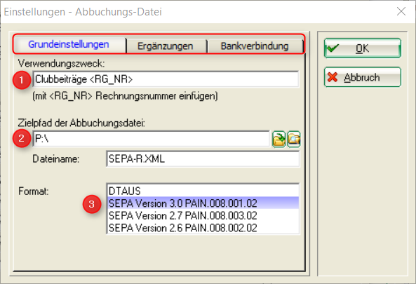Click the red X icon on Abbruch
The image size is (416, 284).
click(x=333, y=77)
